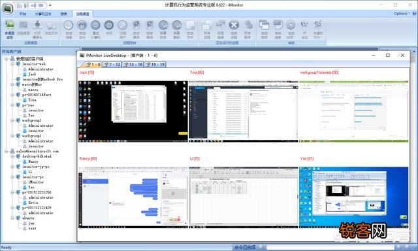Collapse the pc-201512231256 tree node

[x=12, y=192]
